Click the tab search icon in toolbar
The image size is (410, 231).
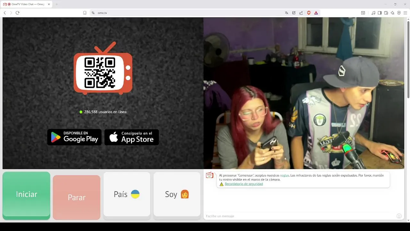363,13
